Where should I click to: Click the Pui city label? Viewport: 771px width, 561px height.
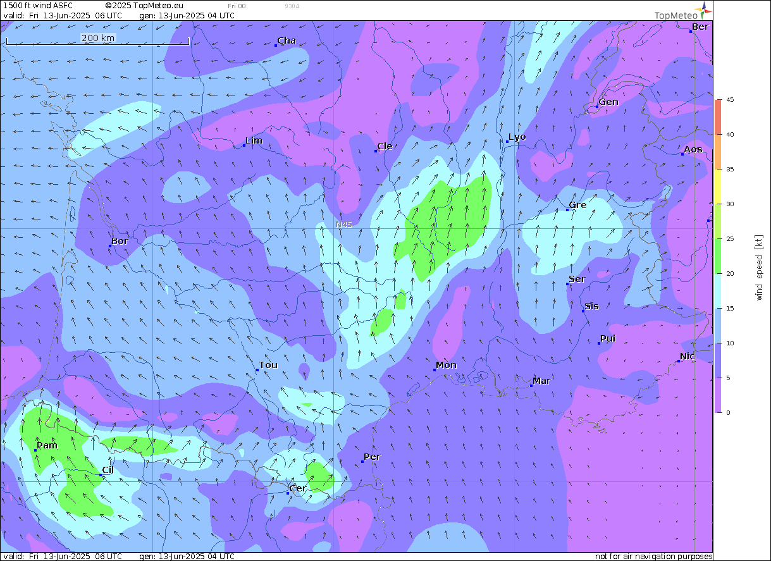click(608, 338)
